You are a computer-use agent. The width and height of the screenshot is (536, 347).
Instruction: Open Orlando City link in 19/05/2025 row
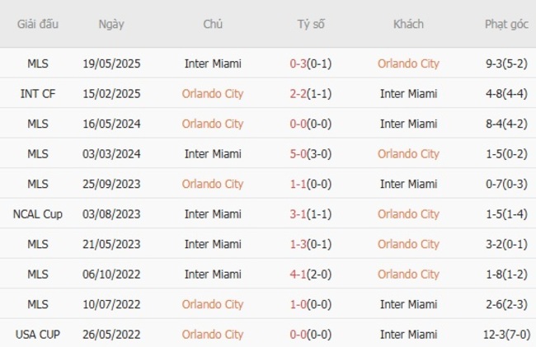click(x=408, y=63)
